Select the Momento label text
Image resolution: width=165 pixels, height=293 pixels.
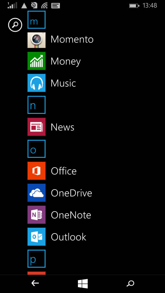72,39
